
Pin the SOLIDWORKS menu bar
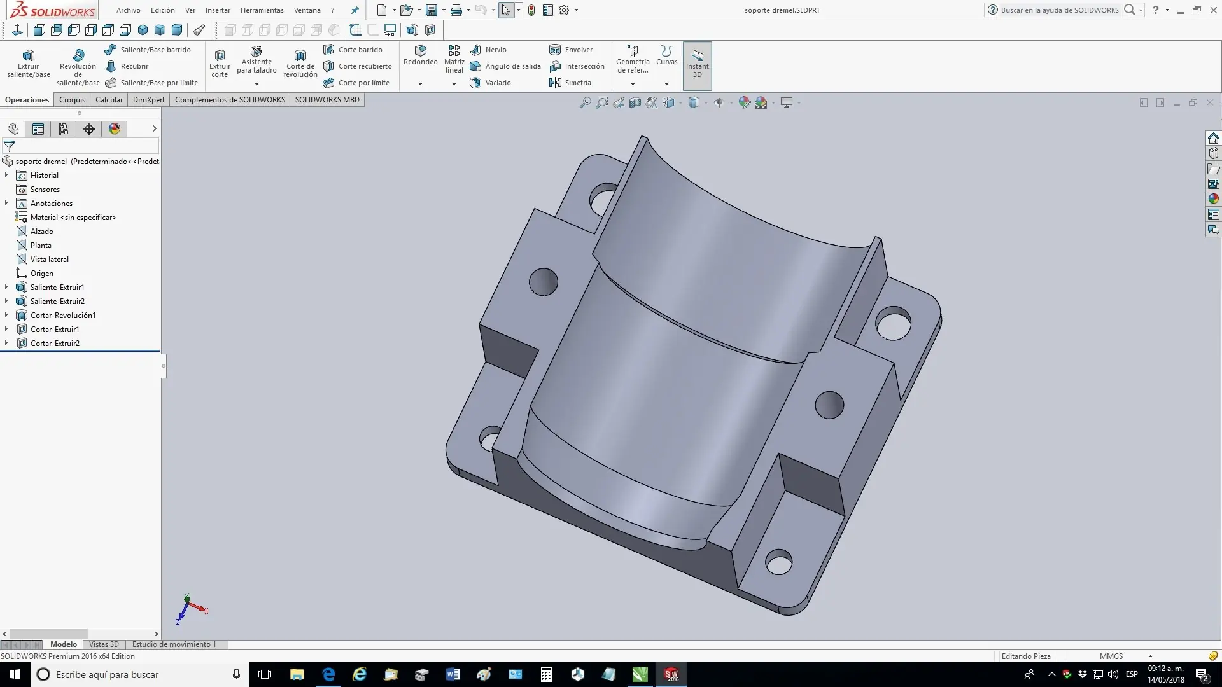(355, 10)
